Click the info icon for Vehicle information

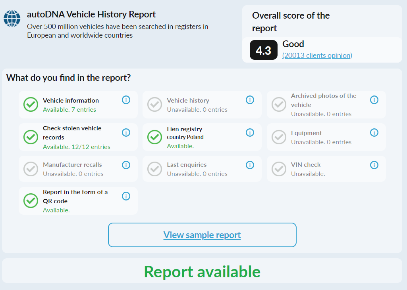pos(126,100)
